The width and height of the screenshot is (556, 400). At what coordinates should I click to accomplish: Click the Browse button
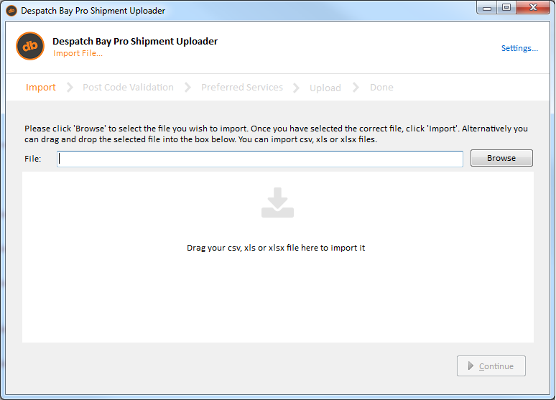[501, 158]
